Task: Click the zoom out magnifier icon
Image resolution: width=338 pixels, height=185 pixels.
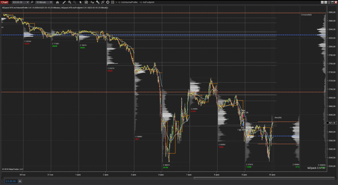Action: point(75,2)
